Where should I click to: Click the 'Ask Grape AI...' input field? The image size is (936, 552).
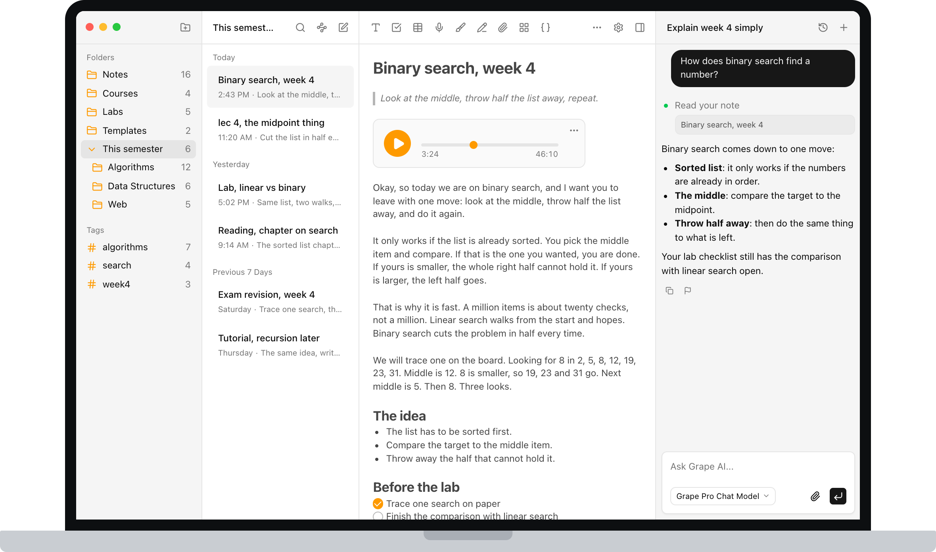pyautogui.click(x=758, y=466)
